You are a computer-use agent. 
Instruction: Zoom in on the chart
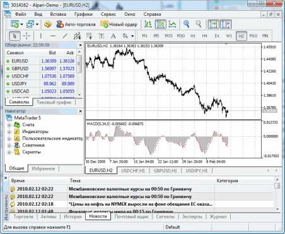point(186,25)
